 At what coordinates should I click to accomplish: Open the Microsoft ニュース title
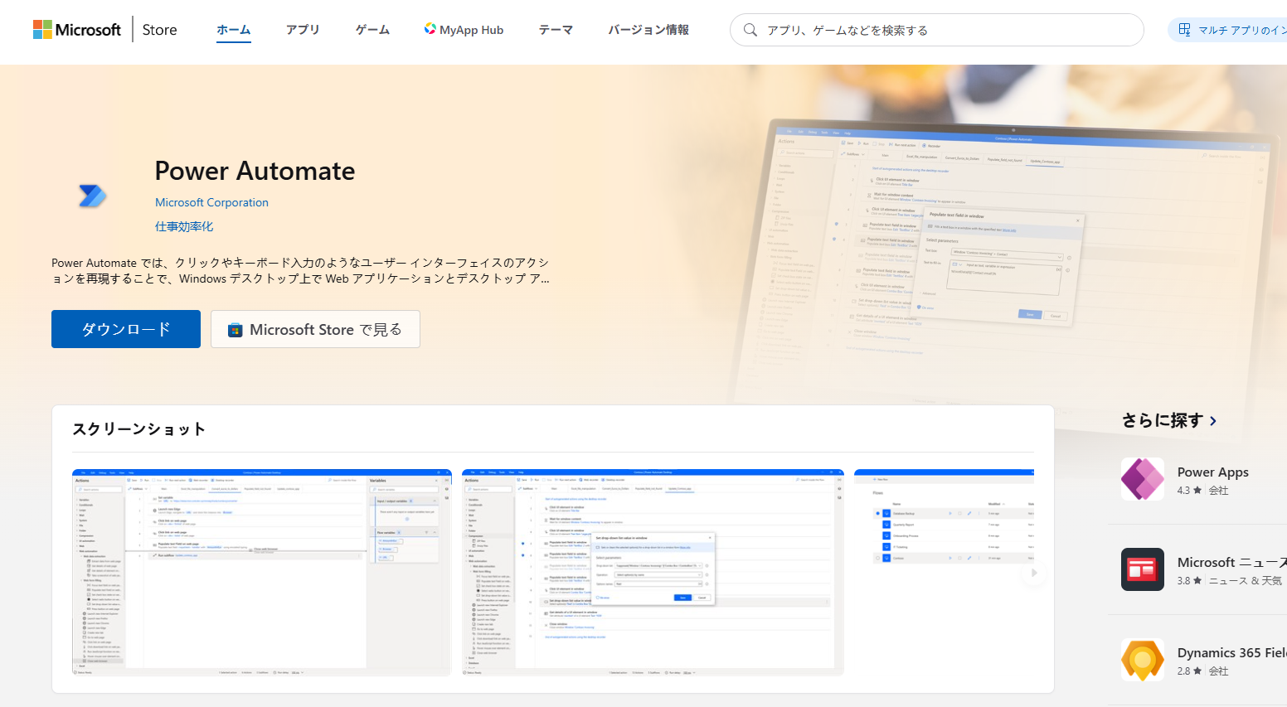pos(1232,562)
